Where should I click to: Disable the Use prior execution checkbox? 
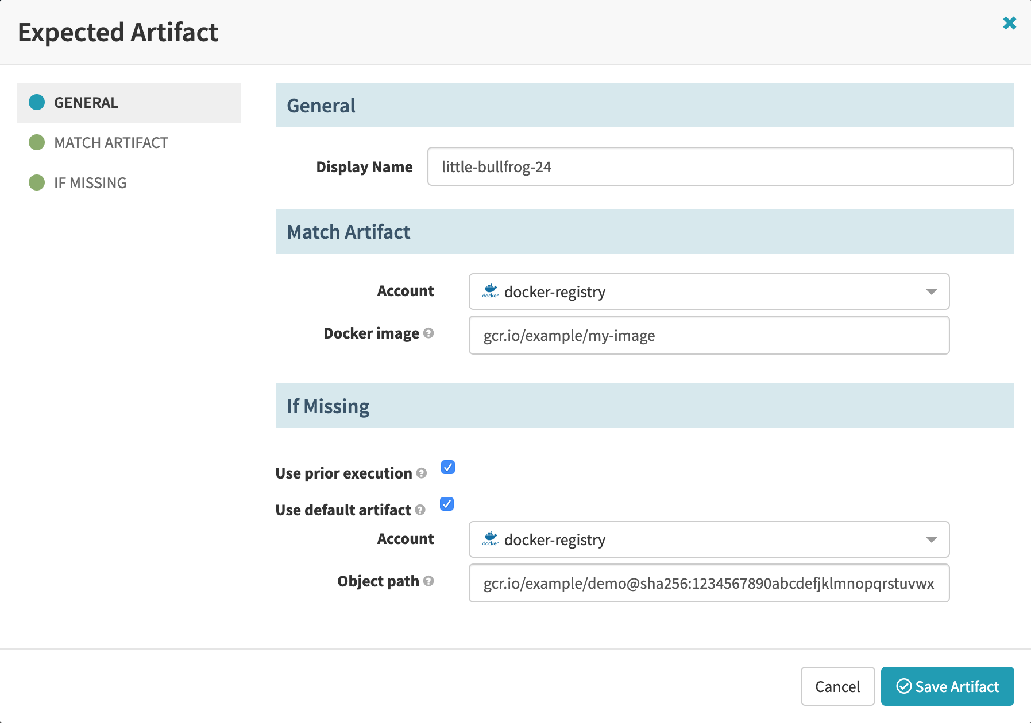(447, 467)
